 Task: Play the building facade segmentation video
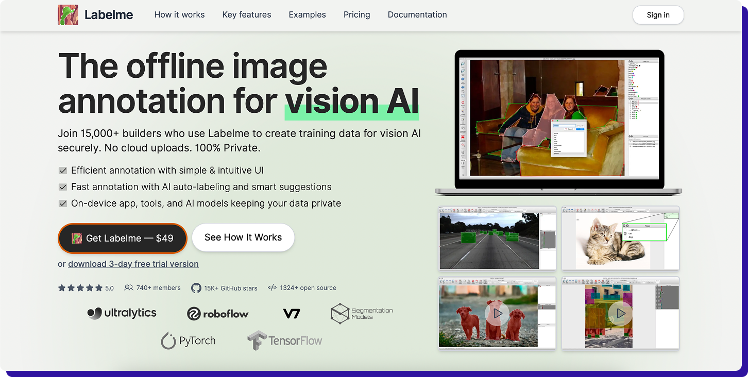point(620,313)
